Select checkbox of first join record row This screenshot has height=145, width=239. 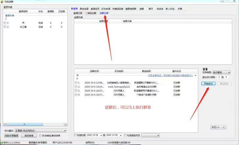click(x=76, y=83)
